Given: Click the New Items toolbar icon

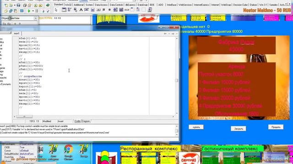Looking at the screenshot, I should pos(6,5).
